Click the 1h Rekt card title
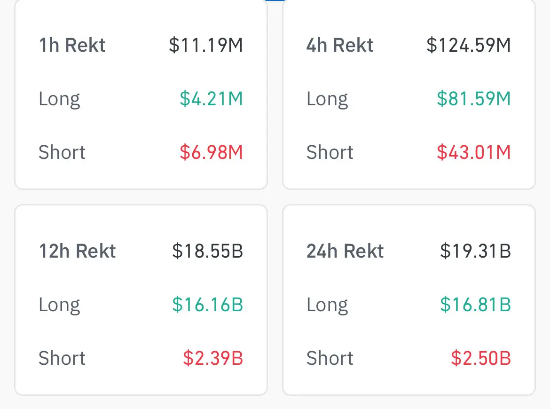This screenshot has height=409, width=550. [x=72, y=46]
